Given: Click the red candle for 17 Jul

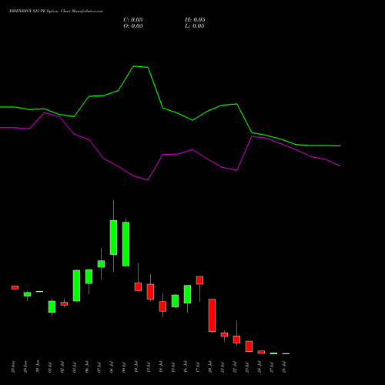Looking at the screenshot, I should point(199,280).
